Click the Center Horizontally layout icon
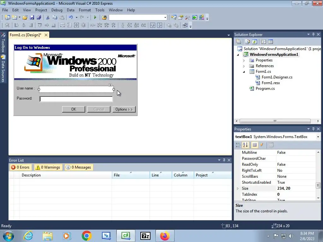The image size is (323, 242). pos(153,25)
